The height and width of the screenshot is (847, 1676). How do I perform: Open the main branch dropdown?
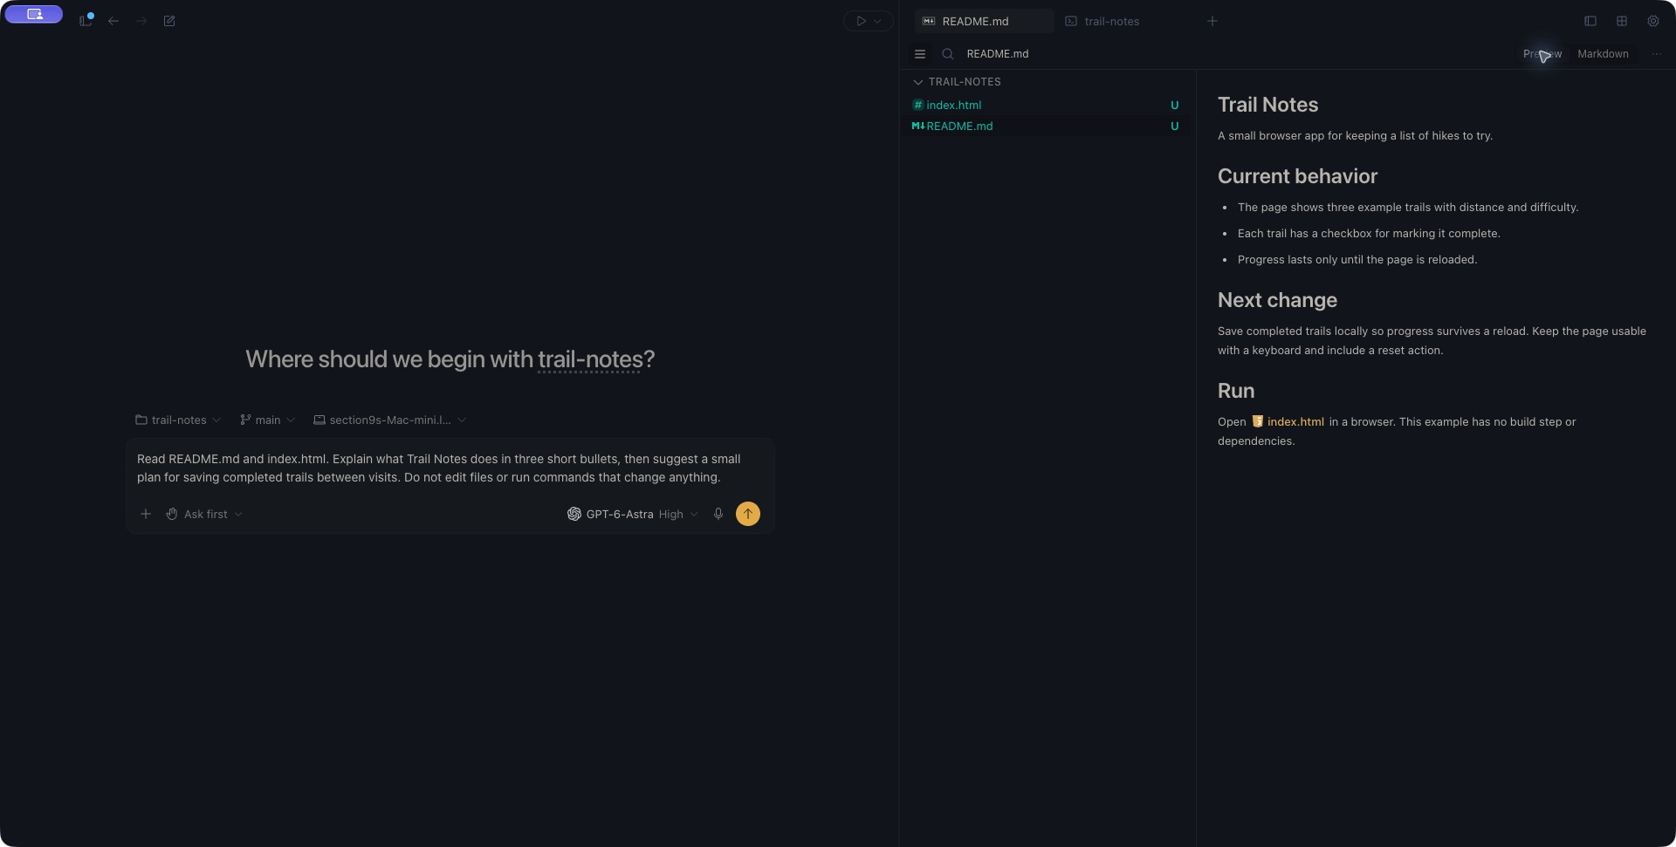pos(267,420)
